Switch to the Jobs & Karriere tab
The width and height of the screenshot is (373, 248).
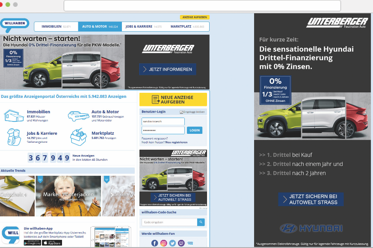pyautogui.click(x=143, y=27)
